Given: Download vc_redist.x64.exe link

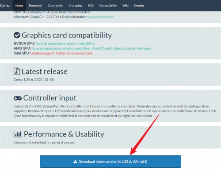Looking at the screenshot, I should tap(100, 17).
